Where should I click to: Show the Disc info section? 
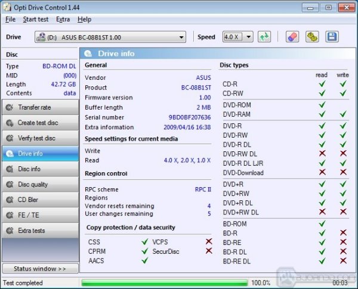pos(41,169)
